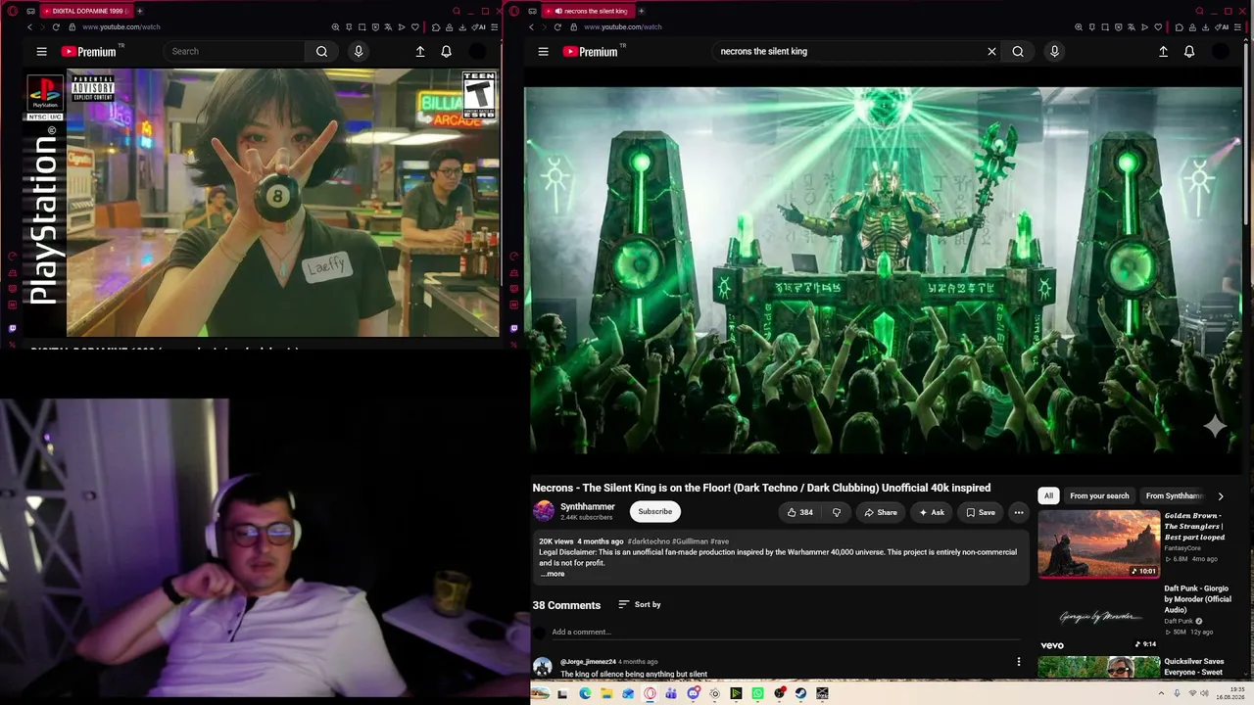Open Opera AI assistant in right window toolbar
Image resolution: width=1254 pixels, height=705 pixels.
pyautogui.click(x=1222, y=27)
